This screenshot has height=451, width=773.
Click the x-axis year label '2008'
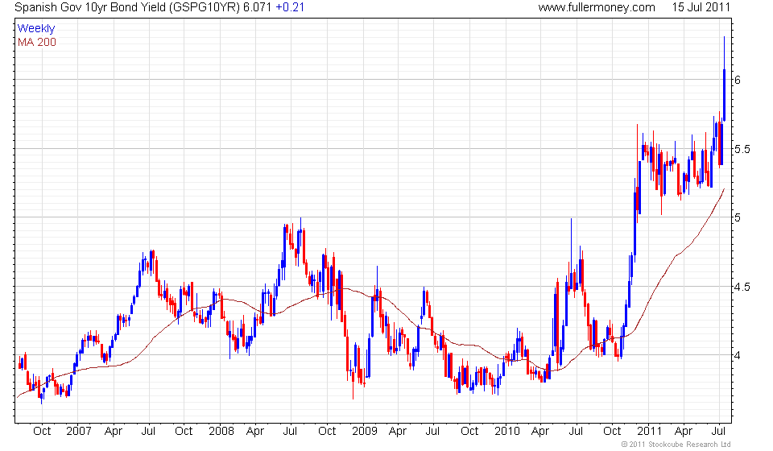[x=221, y=432]
